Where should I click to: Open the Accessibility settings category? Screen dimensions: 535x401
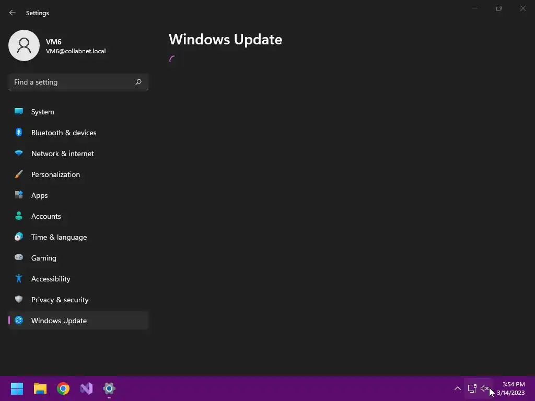78,279
